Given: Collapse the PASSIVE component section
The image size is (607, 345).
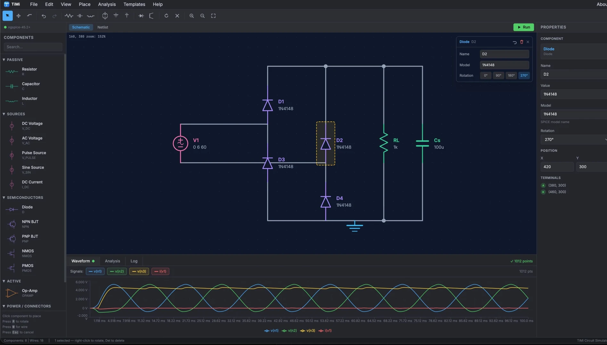Looking at the screenshot, I should (13, 60).
